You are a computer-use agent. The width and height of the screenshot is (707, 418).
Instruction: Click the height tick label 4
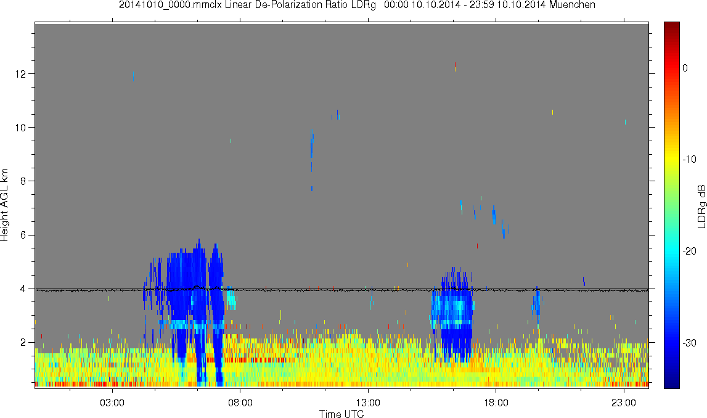(23, 289)
